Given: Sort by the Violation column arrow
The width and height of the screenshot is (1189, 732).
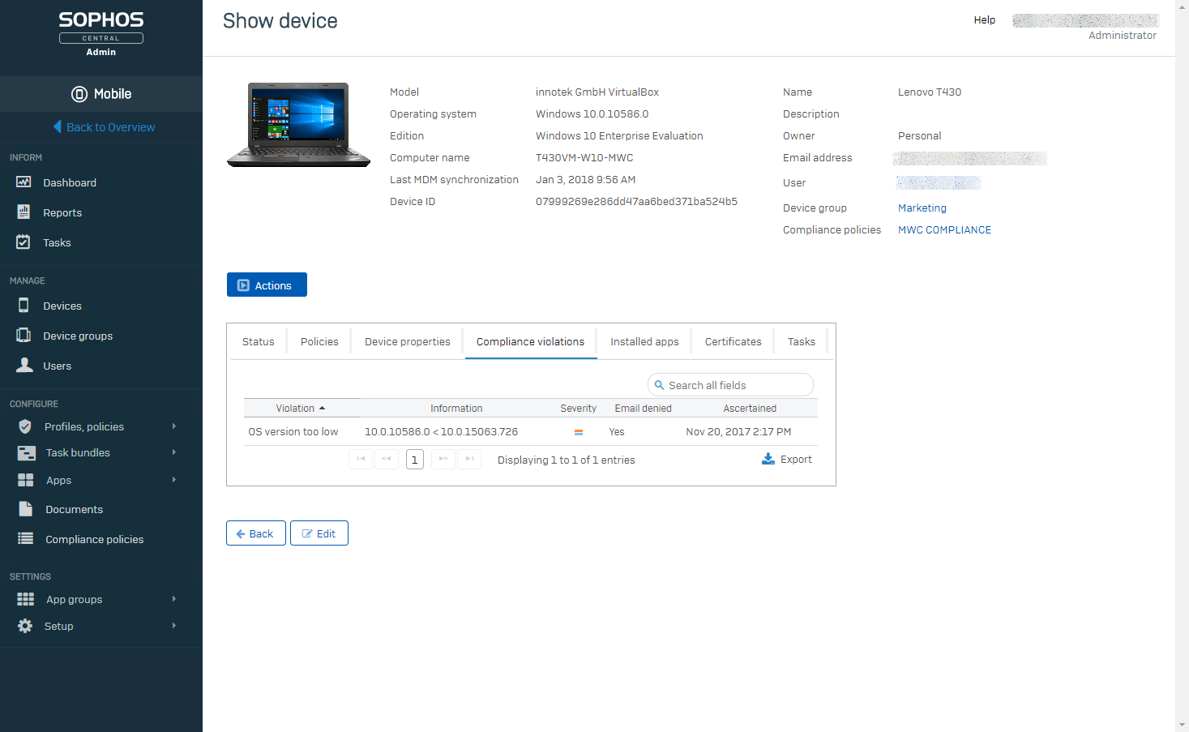Looking at the screenshot, I should coord(322,408).
